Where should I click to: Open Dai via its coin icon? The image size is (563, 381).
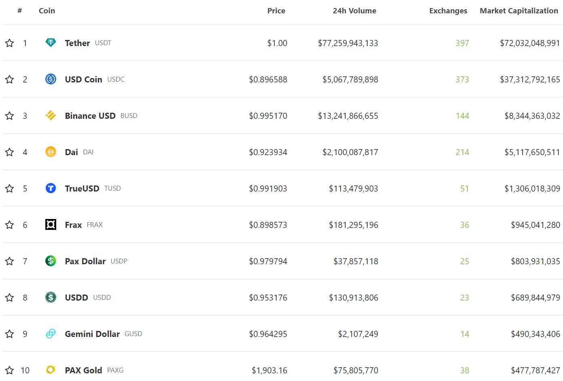(x=50, y=152)
